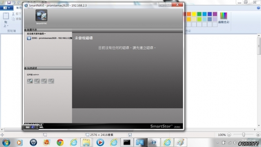Open the Windows Start button
This screenshot has width=261, height=147.
(6, 143)
